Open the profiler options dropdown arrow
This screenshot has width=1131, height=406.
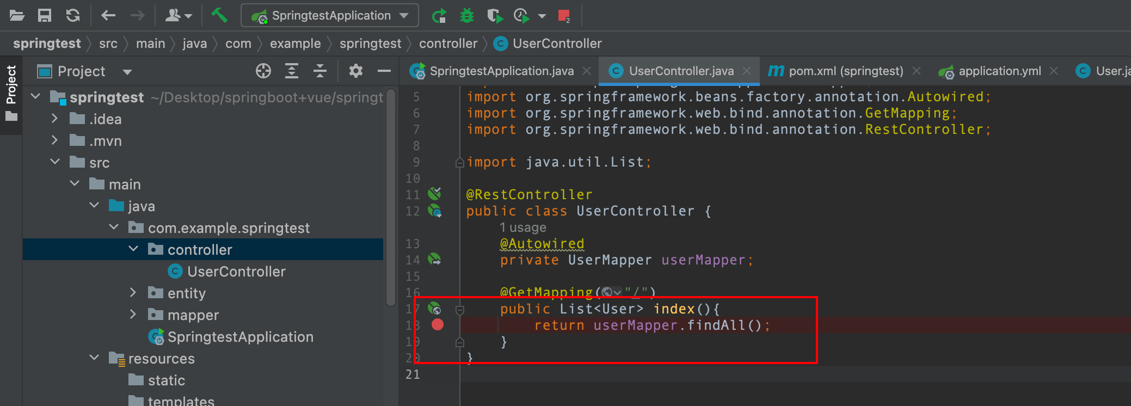click(x=542, y=16)
